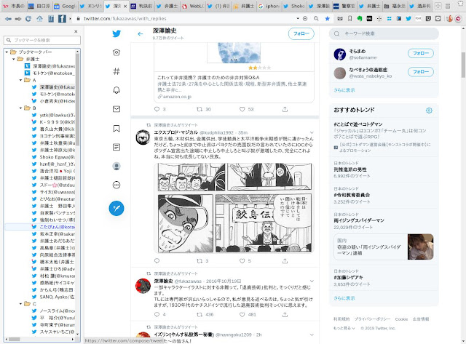
Task: Collapse the ブックマーク バー tree folder
Action: pyautogui.click(x=7, y=52)
